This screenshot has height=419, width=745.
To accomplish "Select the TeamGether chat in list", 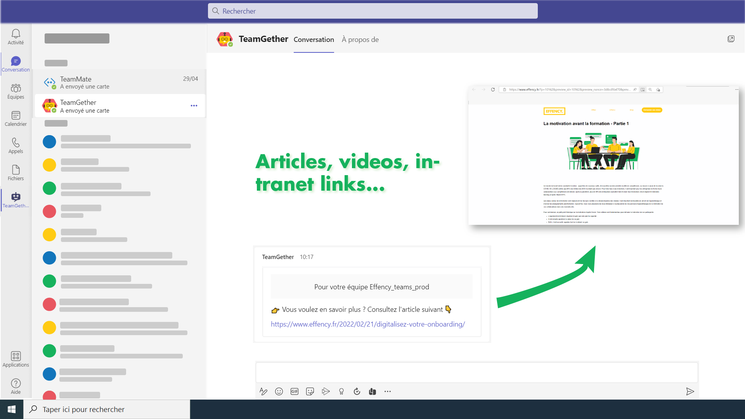I will point(120,106).
